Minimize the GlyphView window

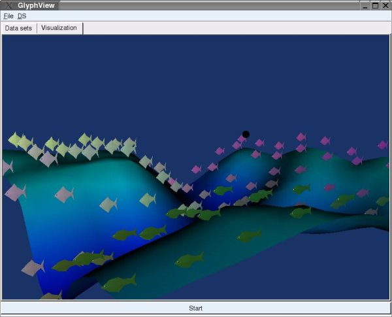(x=365, y=5)
